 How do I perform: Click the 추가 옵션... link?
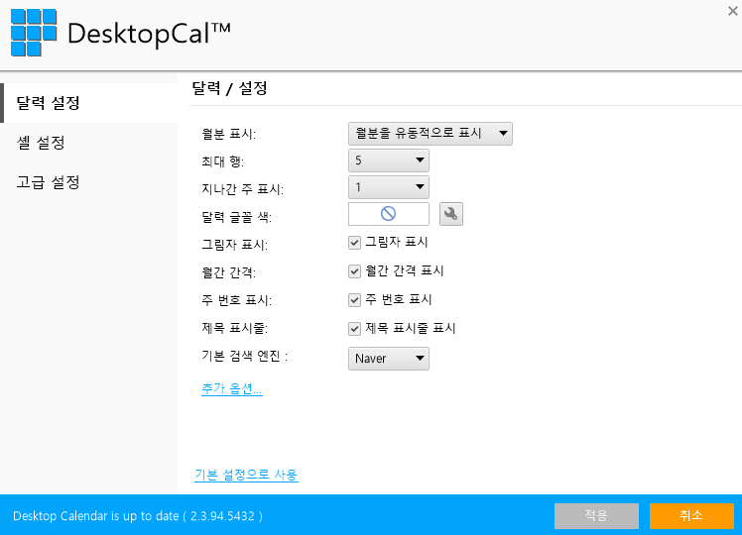(232, 389)
